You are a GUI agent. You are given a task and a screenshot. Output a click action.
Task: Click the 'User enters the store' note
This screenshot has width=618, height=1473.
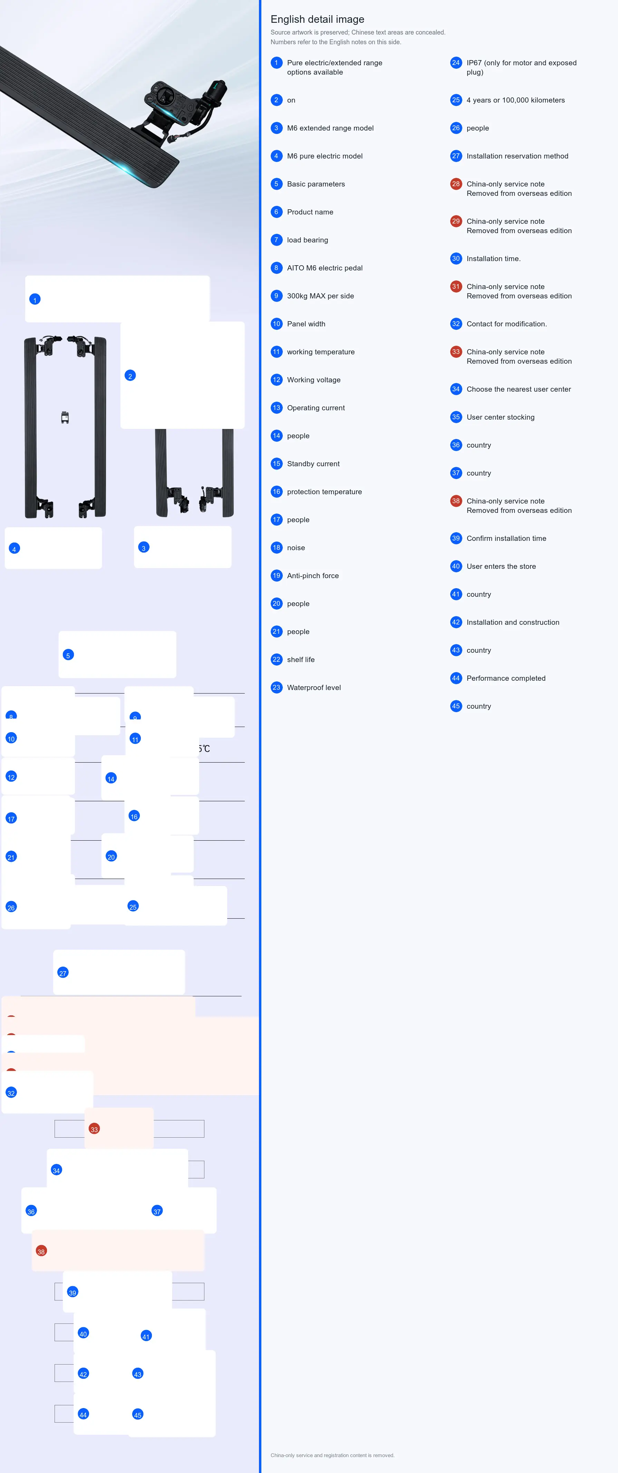point(501,567)
